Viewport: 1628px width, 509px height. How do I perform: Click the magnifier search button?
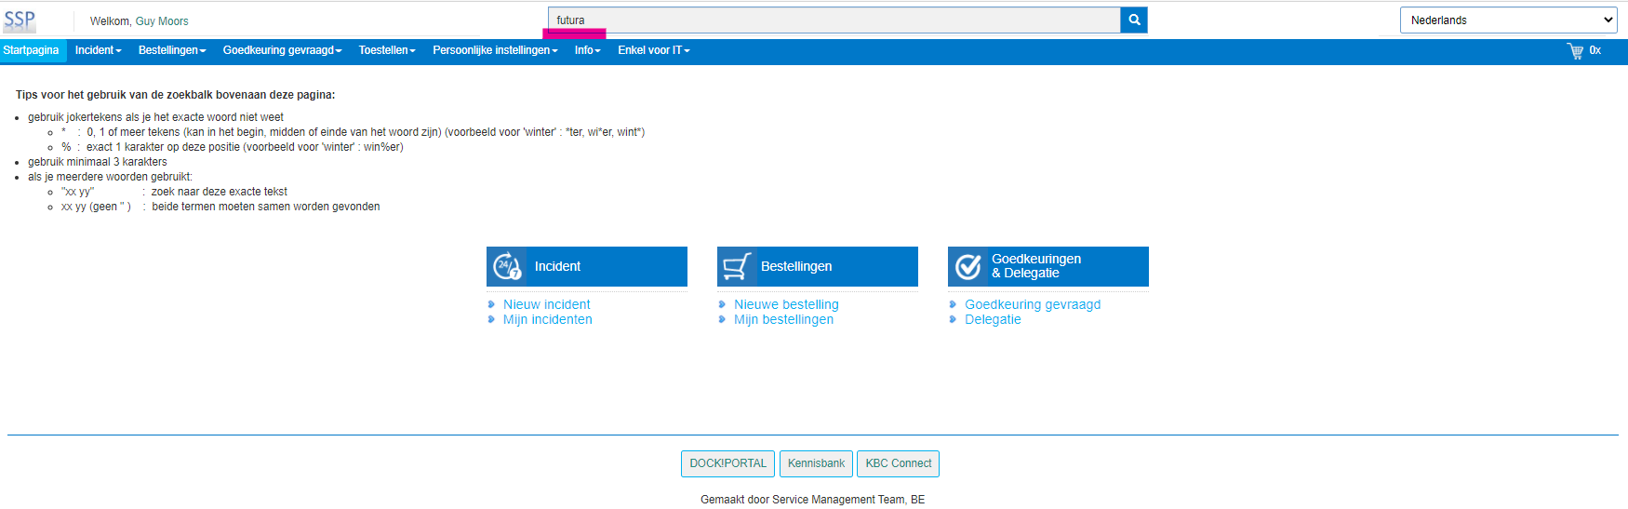click(1134, 20)
